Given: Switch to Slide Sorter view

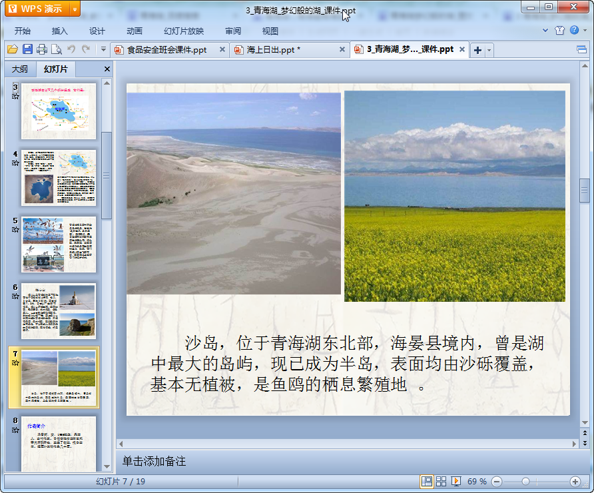Looking at the screenshot, I should coord(441,481).
